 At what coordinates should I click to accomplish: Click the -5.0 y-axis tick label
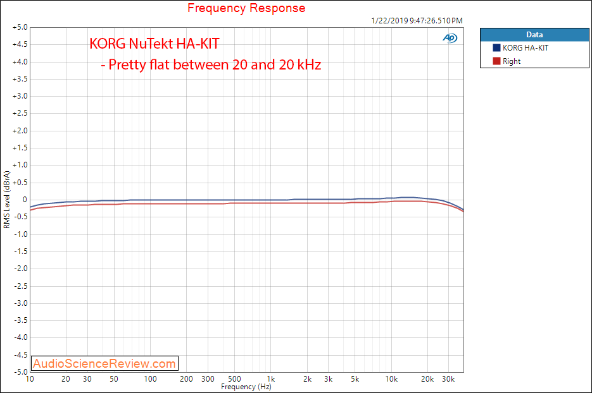coord(21,372)
